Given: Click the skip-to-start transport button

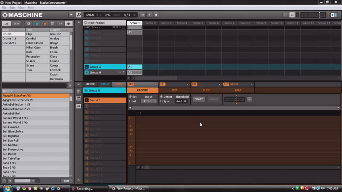Looking at the screenshot, I should point(143,15).
